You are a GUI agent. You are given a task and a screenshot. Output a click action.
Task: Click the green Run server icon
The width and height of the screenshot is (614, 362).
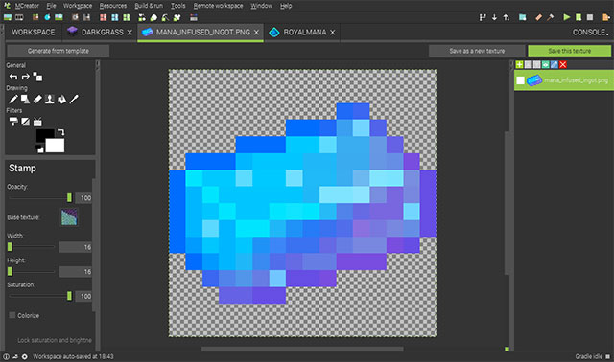pos(579,17)
